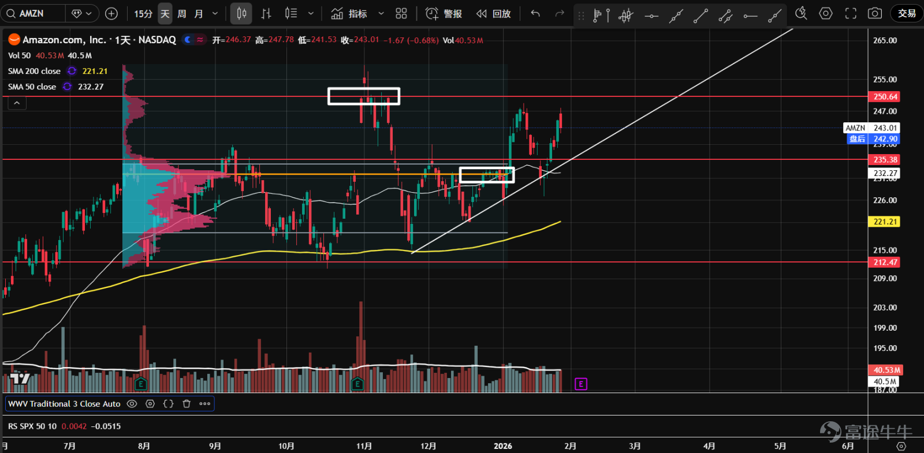Click the purple E earnings marker in February
The image size is (924, 453).
pos(581,384)
